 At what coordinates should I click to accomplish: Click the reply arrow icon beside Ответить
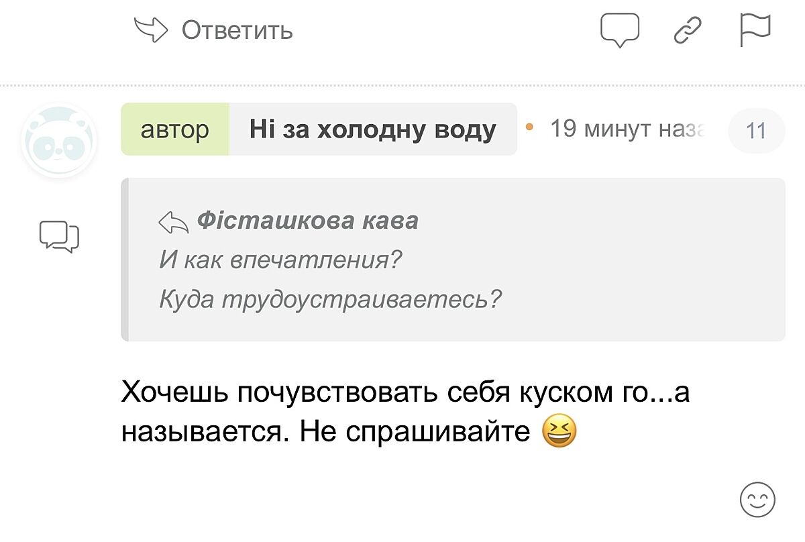coord(152,30)
